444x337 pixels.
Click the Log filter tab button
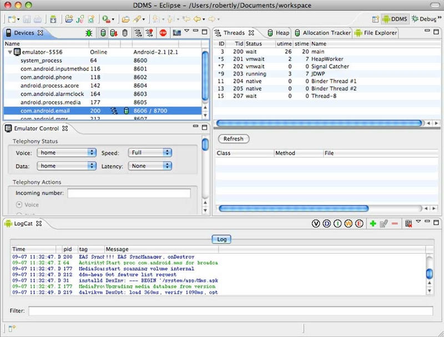[x=221, y=239]
